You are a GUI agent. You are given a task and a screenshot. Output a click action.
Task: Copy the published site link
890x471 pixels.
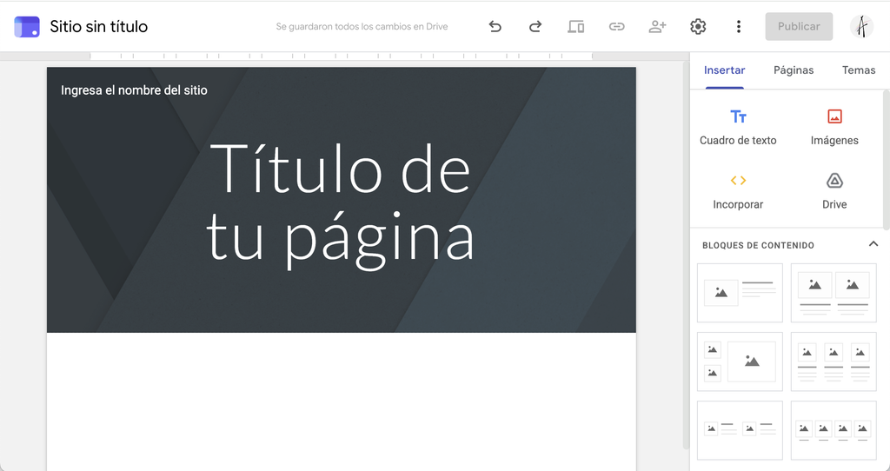(x=616, y=27)
